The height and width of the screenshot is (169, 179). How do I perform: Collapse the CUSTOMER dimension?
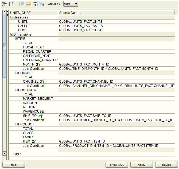[16, 90]
